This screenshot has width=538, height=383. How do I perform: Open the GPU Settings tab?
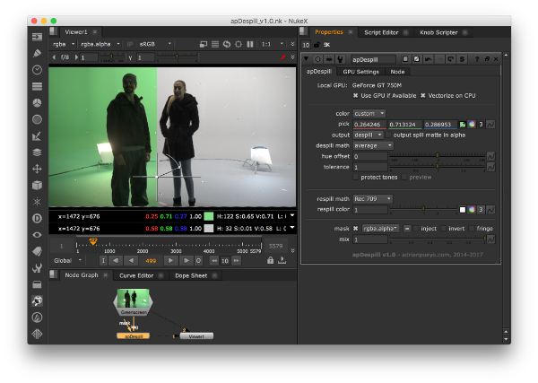point(361,71)
